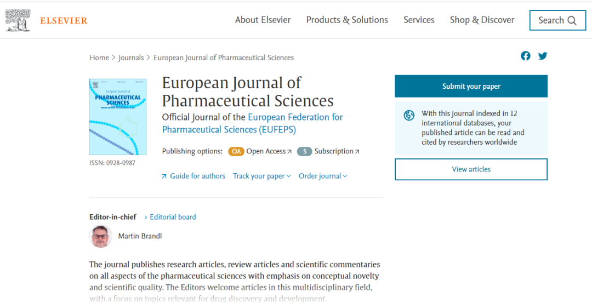Screen dimensions: 592x303
Task: Expand the Order journal dropdown
Action: click(323, 176)
